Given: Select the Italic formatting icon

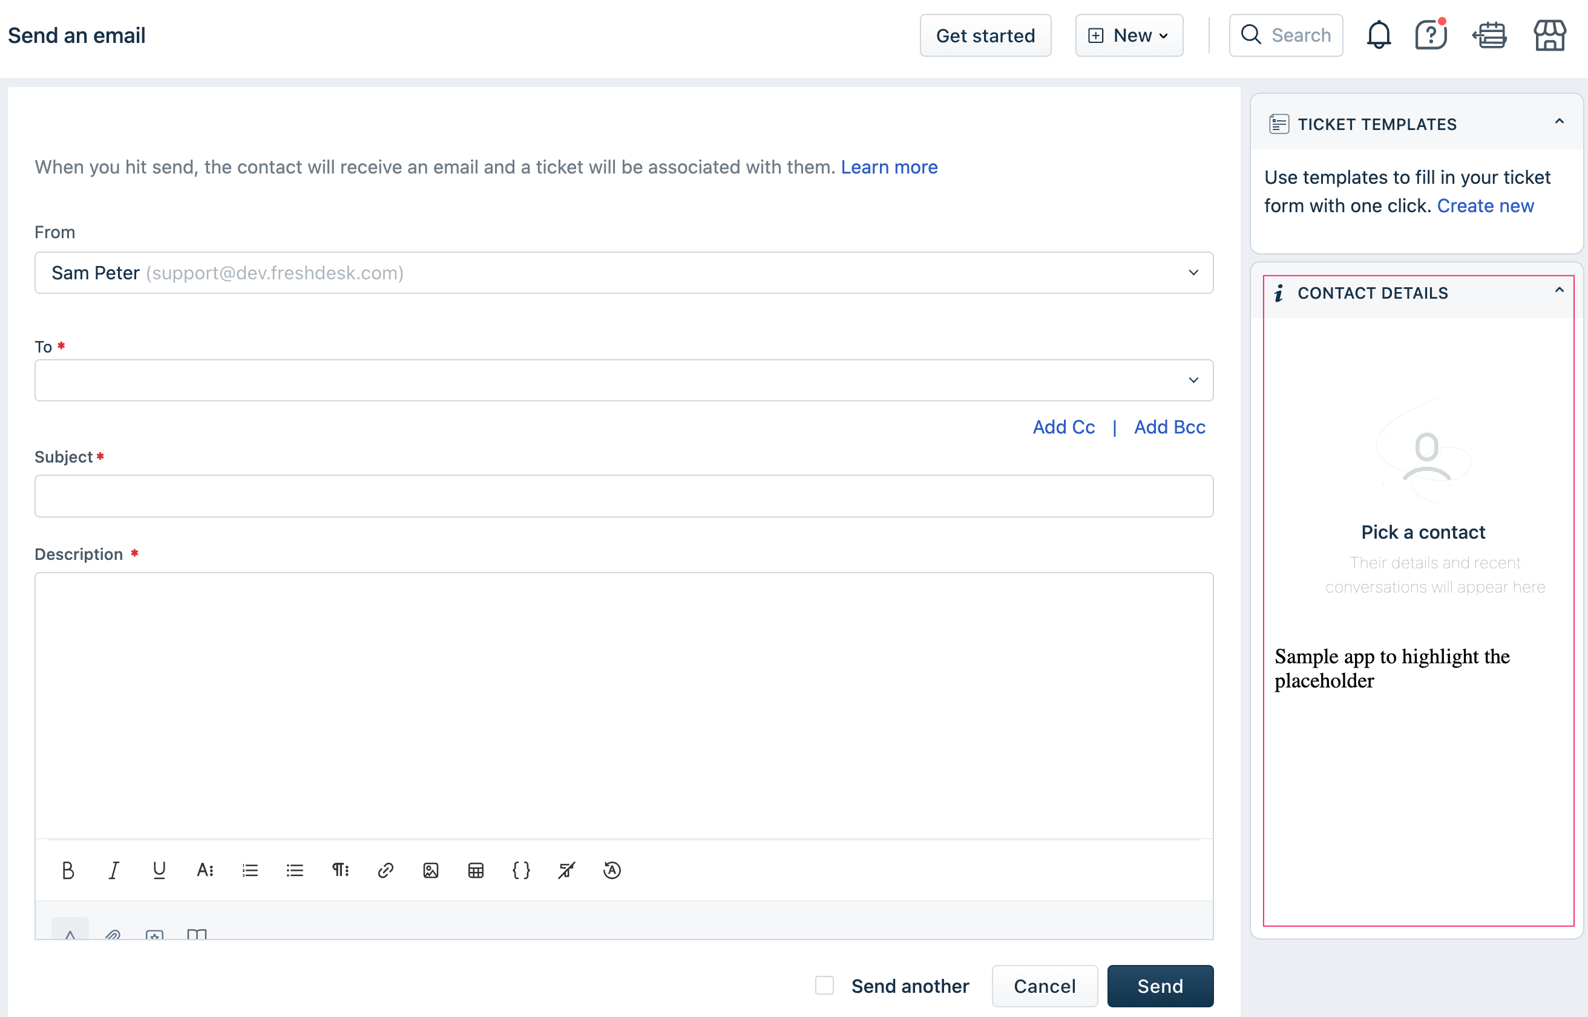Looking at the screenshot, I should (114, 870).
